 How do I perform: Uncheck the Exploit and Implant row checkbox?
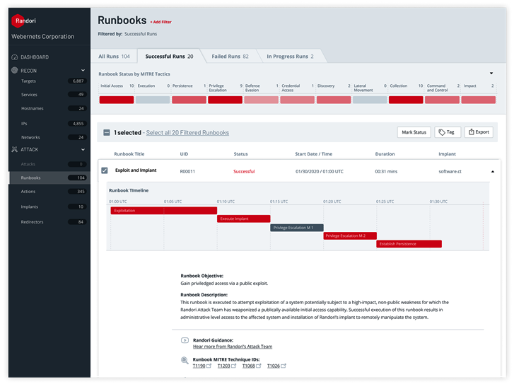pos(105,170)
